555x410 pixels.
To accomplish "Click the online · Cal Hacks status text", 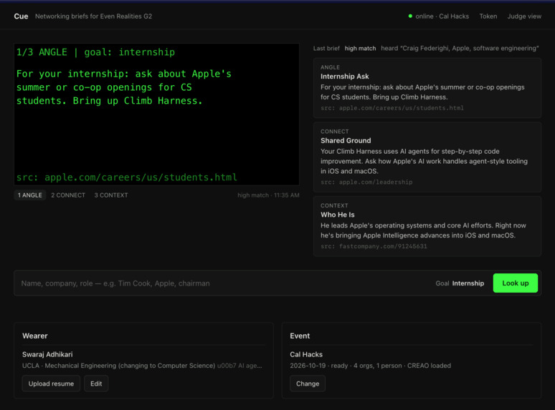I will (442, 16).
